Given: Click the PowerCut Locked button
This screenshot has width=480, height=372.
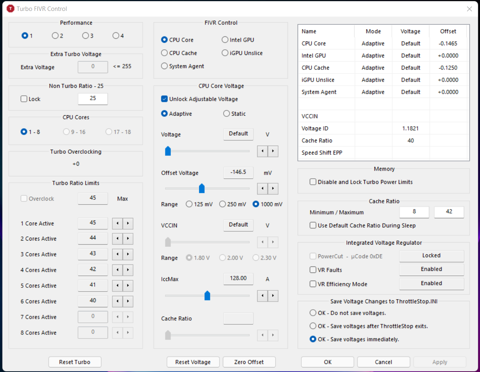Looking at the screenshot, I should click(x=431, y=256).
